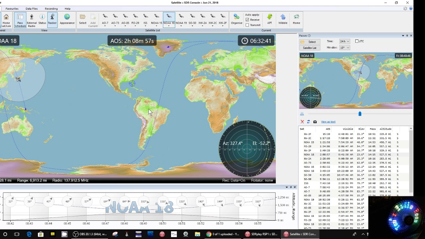Viewport: 425px width, 239px height.
Task: Sort passes by the AOS column header
Action: tap(328, 129)
